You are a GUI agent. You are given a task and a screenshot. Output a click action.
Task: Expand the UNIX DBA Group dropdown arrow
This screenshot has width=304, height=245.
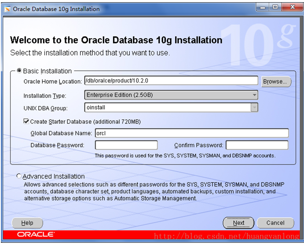coord(254,107)
